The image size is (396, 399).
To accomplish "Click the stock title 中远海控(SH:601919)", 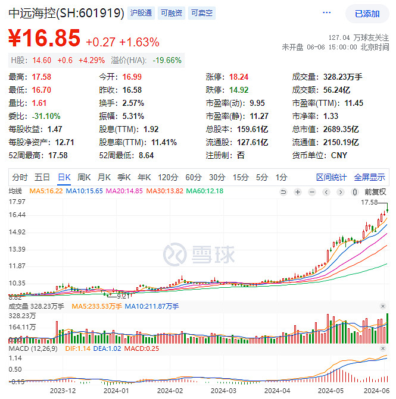I will coord(66,13).
